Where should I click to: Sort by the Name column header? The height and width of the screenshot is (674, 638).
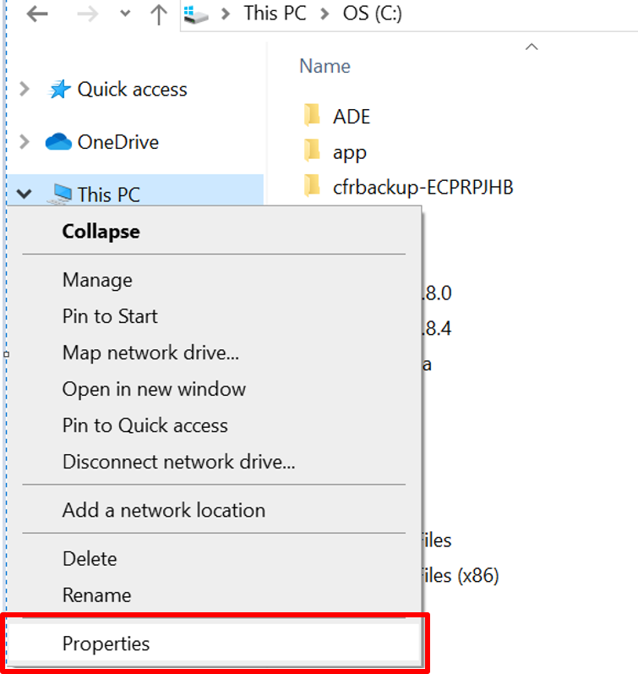click(324, 66)
